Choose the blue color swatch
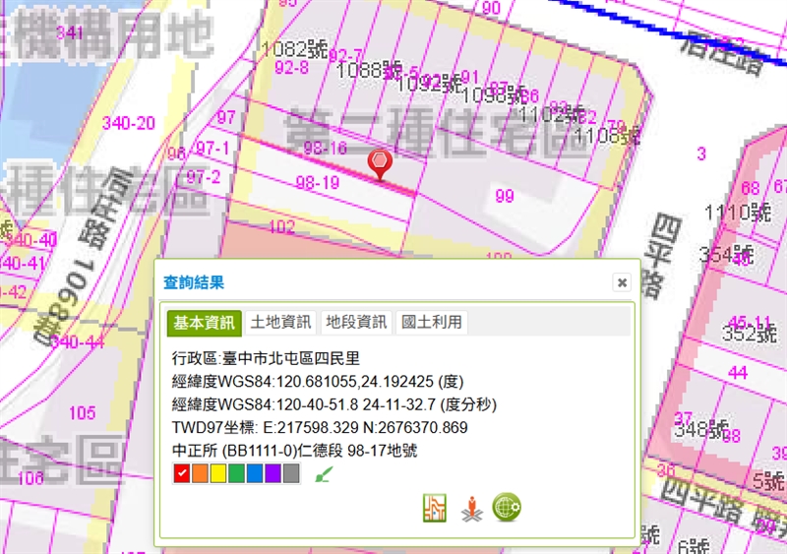The height and width of the screenshot is (554, 787). pos(254,474)
